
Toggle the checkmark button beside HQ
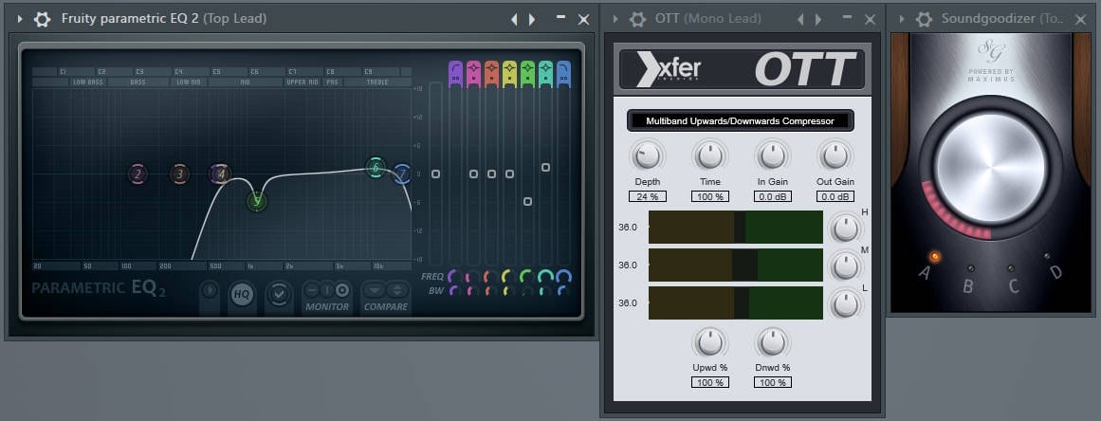pos(279,295)
